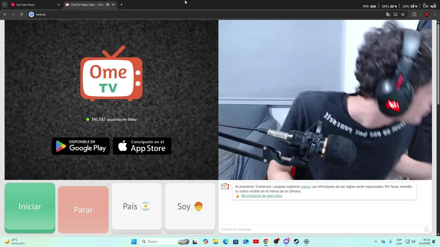Screen dimensions: 440x247
Task: Click the OmeTV avatar beside chat notice
Action: 225,186
